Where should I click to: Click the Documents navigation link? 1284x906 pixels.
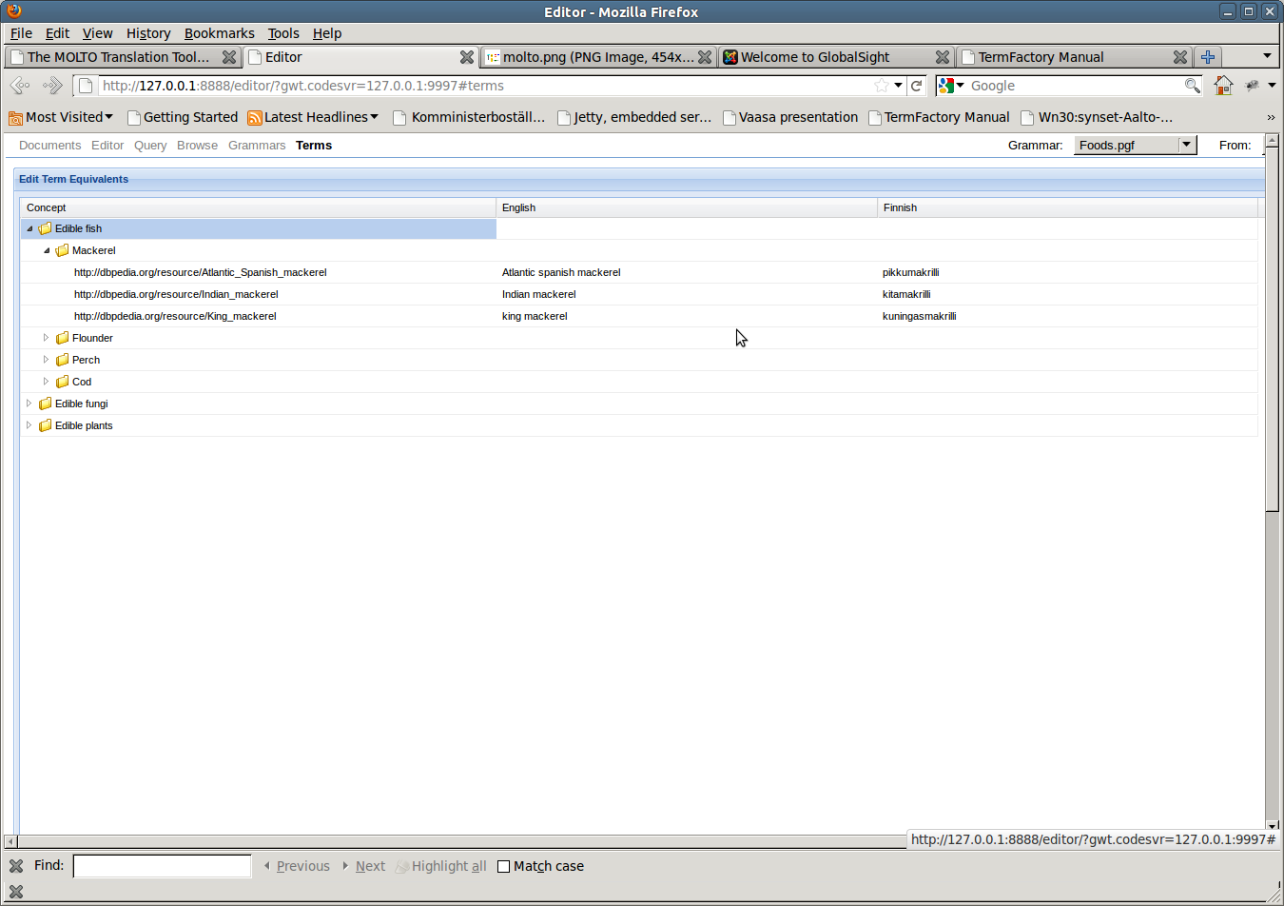click(49, 146)
